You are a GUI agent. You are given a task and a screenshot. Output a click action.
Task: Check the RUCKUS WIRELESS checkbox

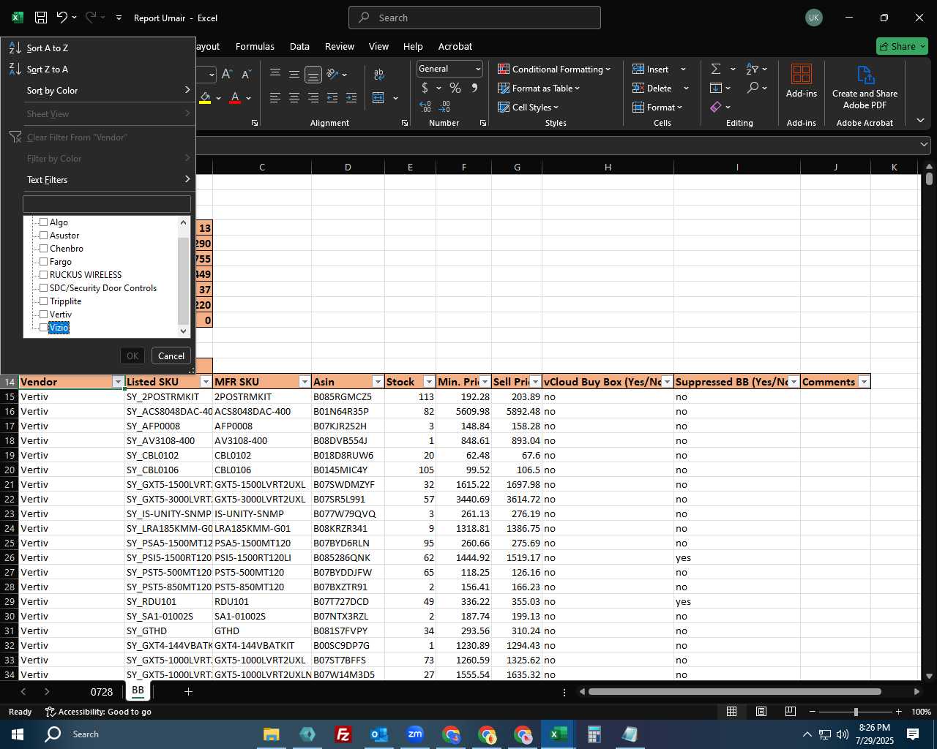pos(43,274)
